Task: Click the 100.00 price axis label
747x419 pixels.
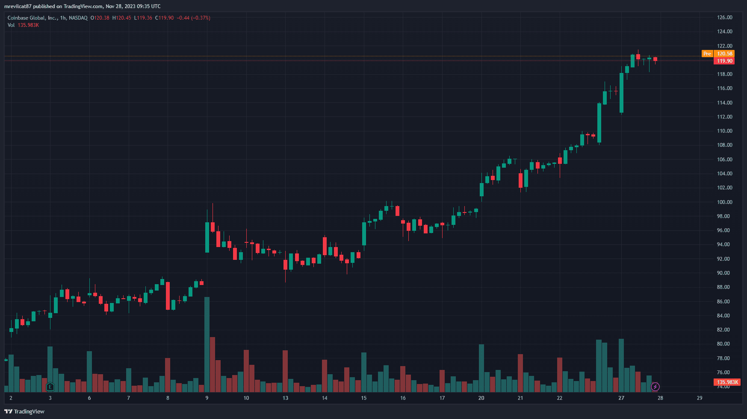Action: 724,202
